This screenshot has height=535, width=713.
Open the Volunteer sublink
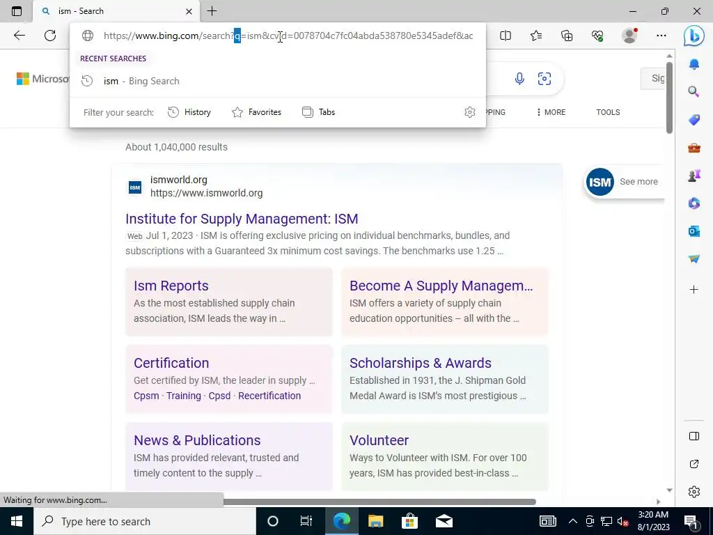point(379,440)
